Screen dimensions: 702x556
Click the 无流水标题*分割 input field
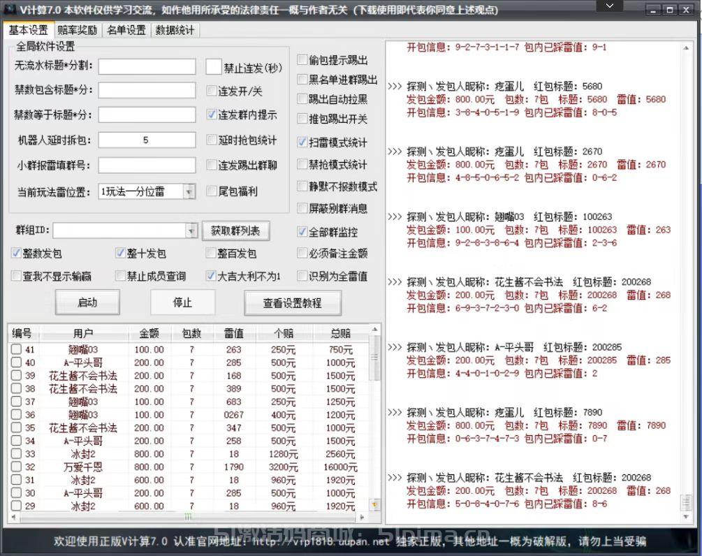(x=147, y=66)
